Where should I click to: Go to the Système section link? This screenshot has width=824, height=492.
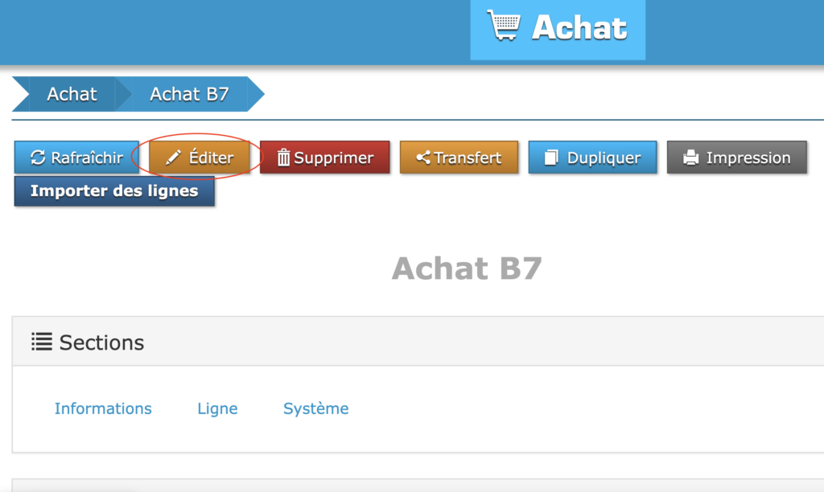(x=315, y=408)
